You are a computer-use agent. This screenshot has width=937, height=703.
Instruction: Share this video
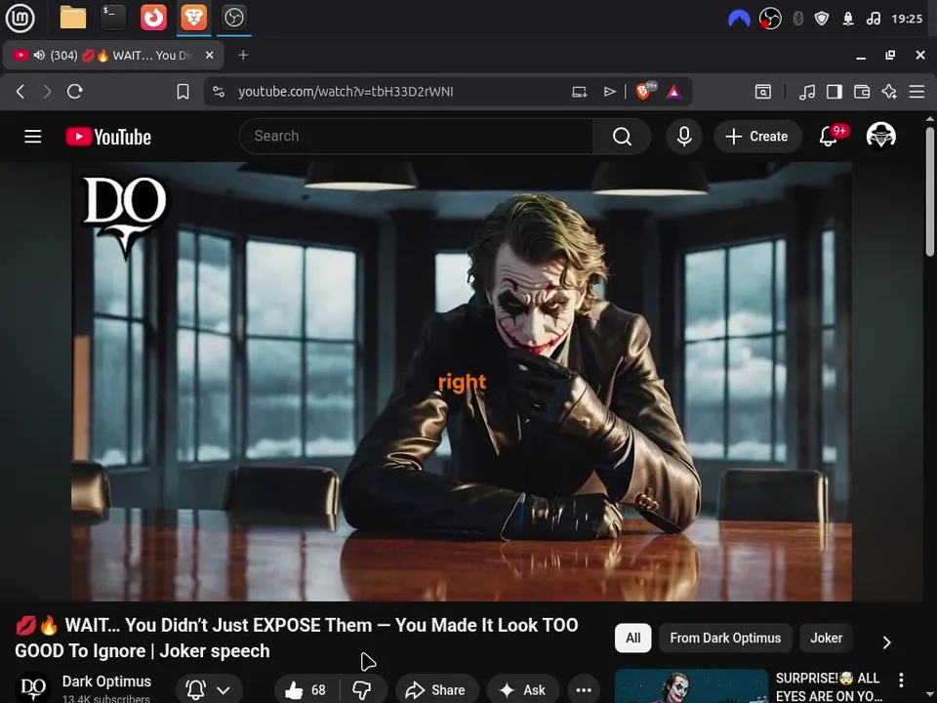point(436,690)
